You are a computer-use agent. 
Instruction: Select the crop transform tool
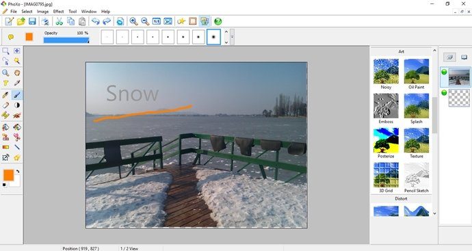pos(5,157)
